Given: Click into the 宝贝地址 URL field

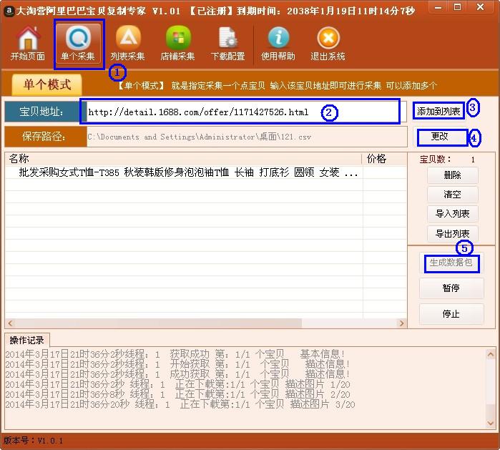Looking at the screenshot, I should coord(240,112).
